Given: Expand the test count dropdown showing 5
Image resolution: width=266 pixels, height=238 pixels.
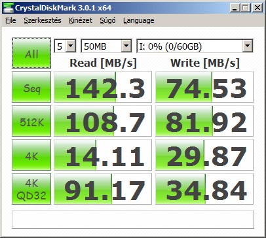Looking at the screenshot, I should (x=71, y=46).
